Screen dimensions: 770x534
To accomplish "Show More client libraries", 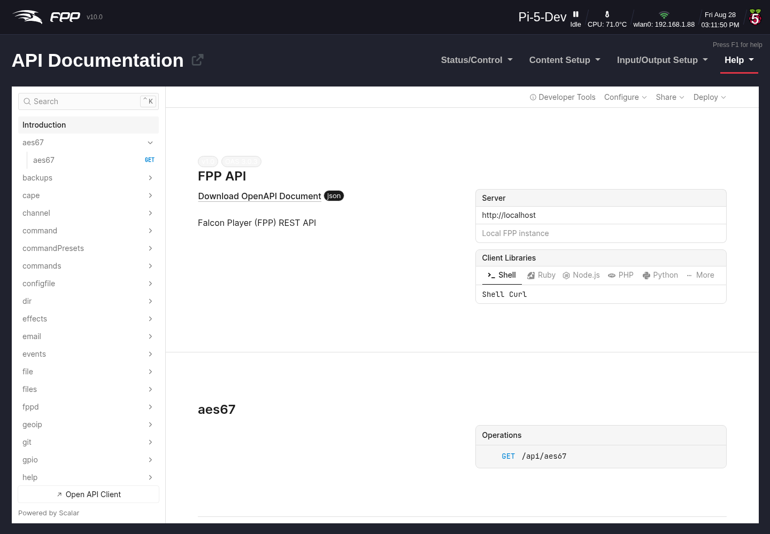I will click(x=700, y=275).
